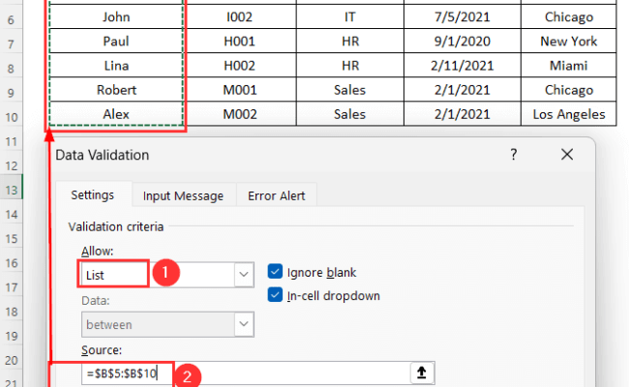Select the cell containing Robert
This screenshot has width=629, height=387.
point(116,90)
